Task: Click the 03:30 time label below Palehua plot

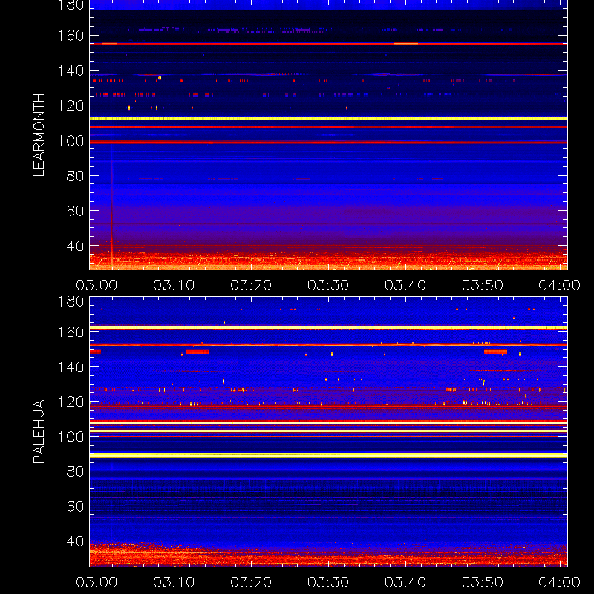Action: [328, 582]
